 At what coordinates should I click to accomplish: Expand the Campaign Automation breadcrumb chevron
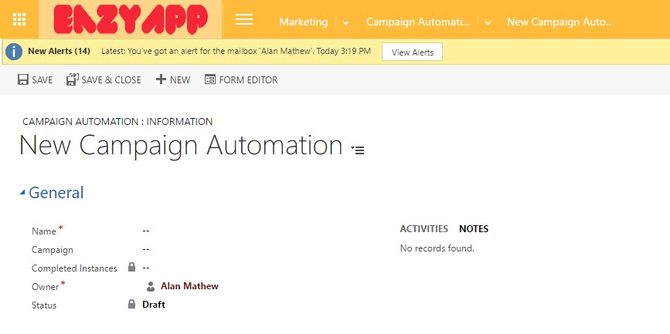pos(488,22)
